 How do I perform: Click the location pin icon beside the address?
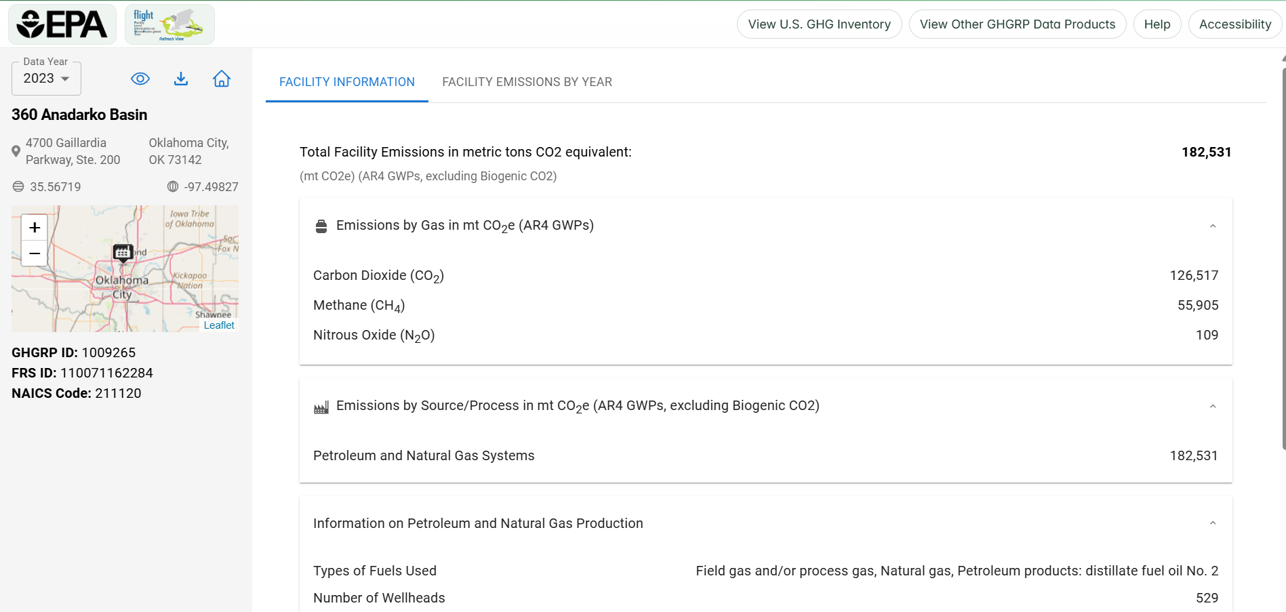click(x=16, y=150)
